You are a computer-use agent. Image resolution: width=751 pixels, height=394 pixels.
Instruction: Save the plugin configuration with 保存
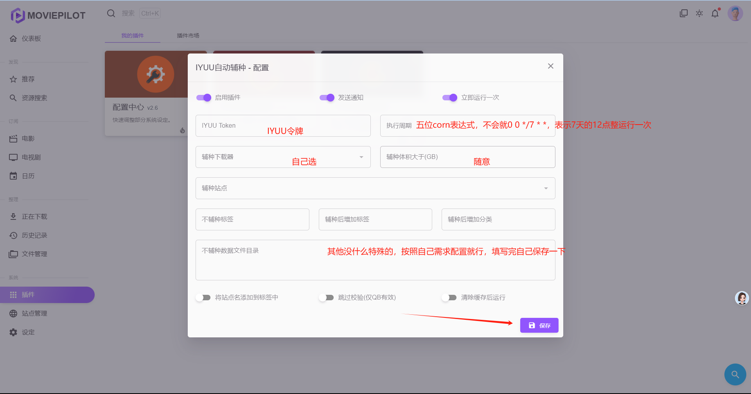tap(539, 325)
